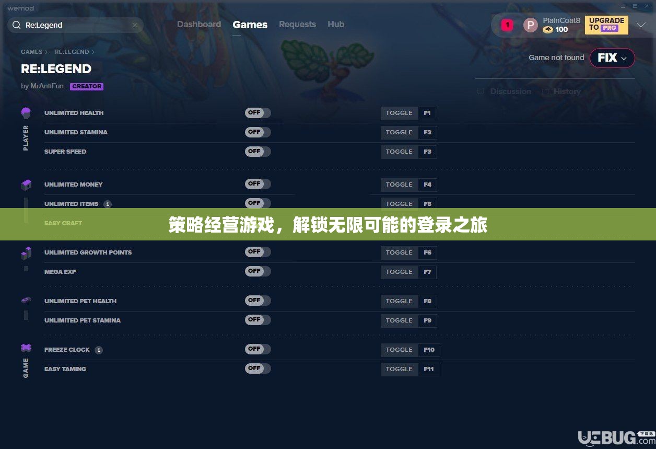
Task: Show Unlimited Items info icon
Action: pos(108,204)
